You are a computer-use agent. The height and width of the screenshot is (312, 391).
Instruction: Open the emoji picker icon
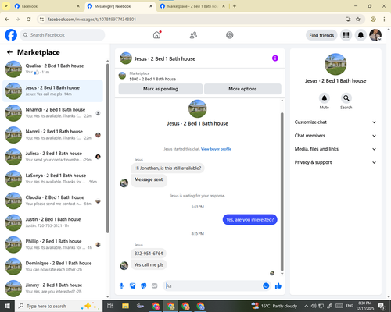(266, 286)
